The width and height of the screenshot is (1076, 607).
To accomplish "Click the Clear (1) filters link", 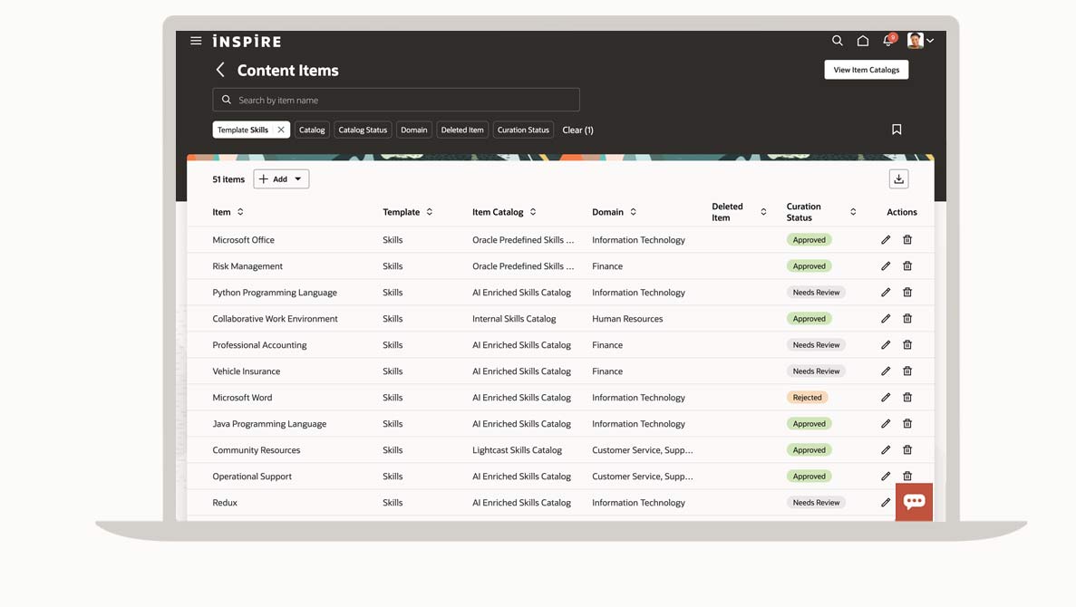I will point(577,130).
